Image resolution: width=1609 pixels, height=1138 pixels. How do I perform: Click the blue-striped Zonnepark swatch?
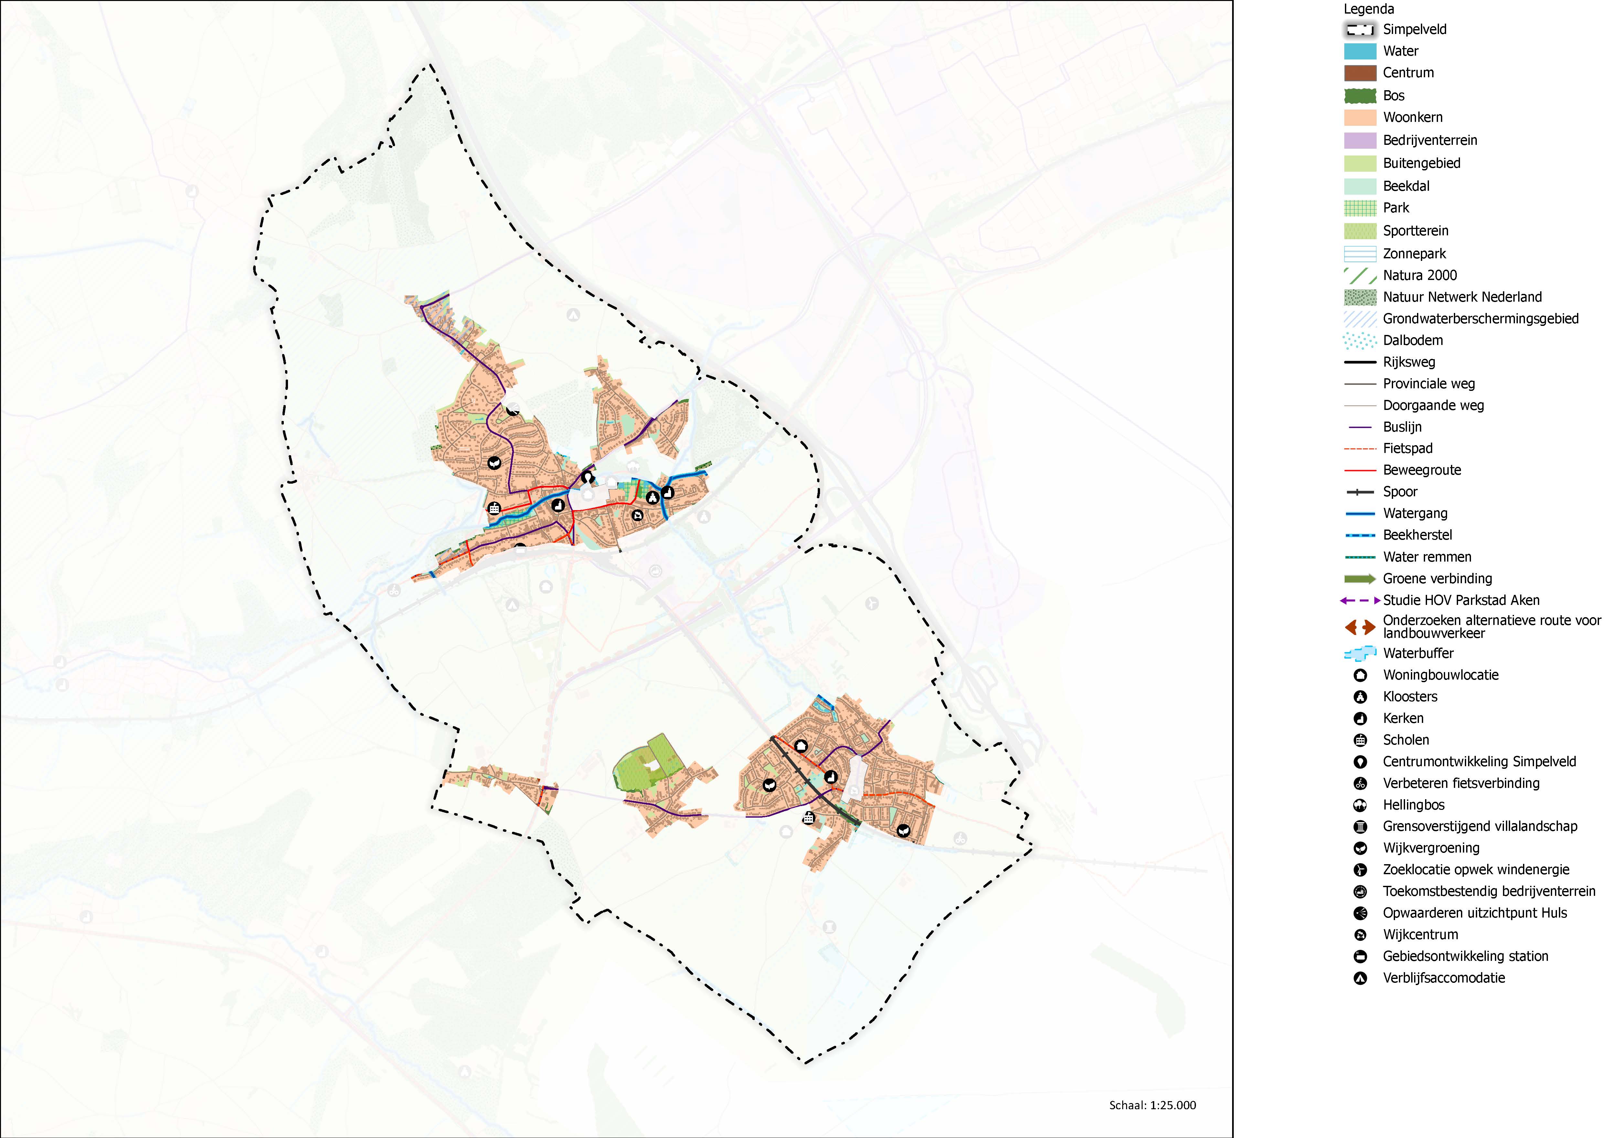point(1360,254)
